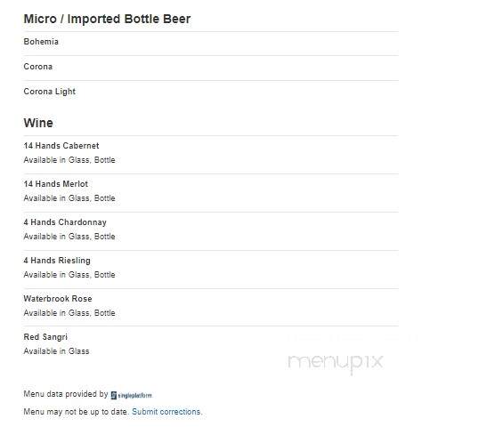The height and width of the screenshot is (435, 495).
Task: Click the Corona Light menu item
Action: tap(50, 92)
